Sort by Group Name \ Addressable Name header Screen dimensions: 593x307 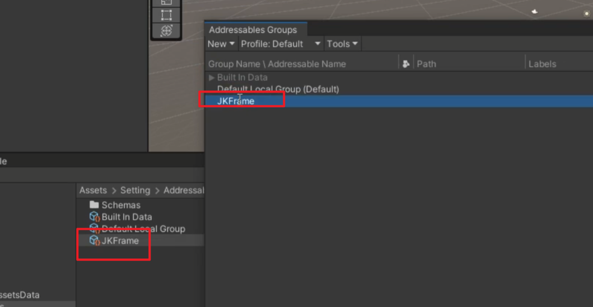277,64
